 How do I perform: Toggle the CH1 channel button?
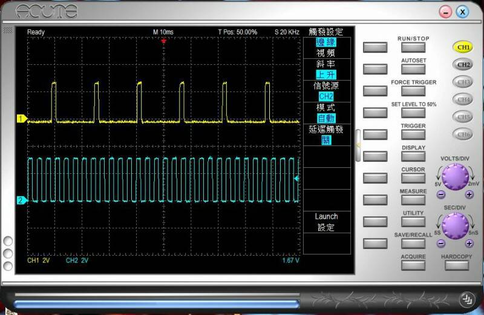point(463,47)
